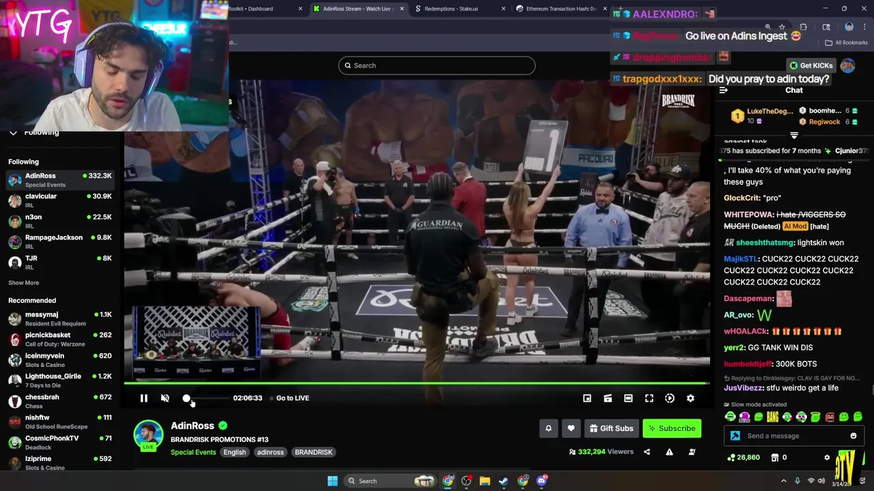Open iceinmyvein recommended channel
The width and height of the screenshot is (874, 491).
tap(60, 359)
